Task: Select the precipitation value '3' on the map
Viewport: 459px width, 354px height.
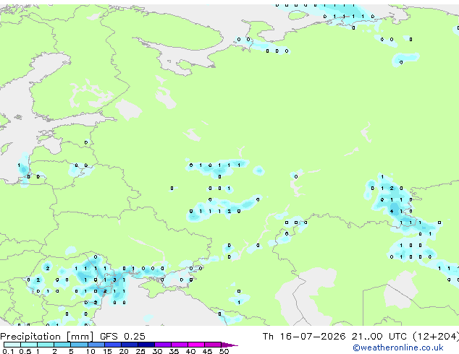Action: (114, 280)
